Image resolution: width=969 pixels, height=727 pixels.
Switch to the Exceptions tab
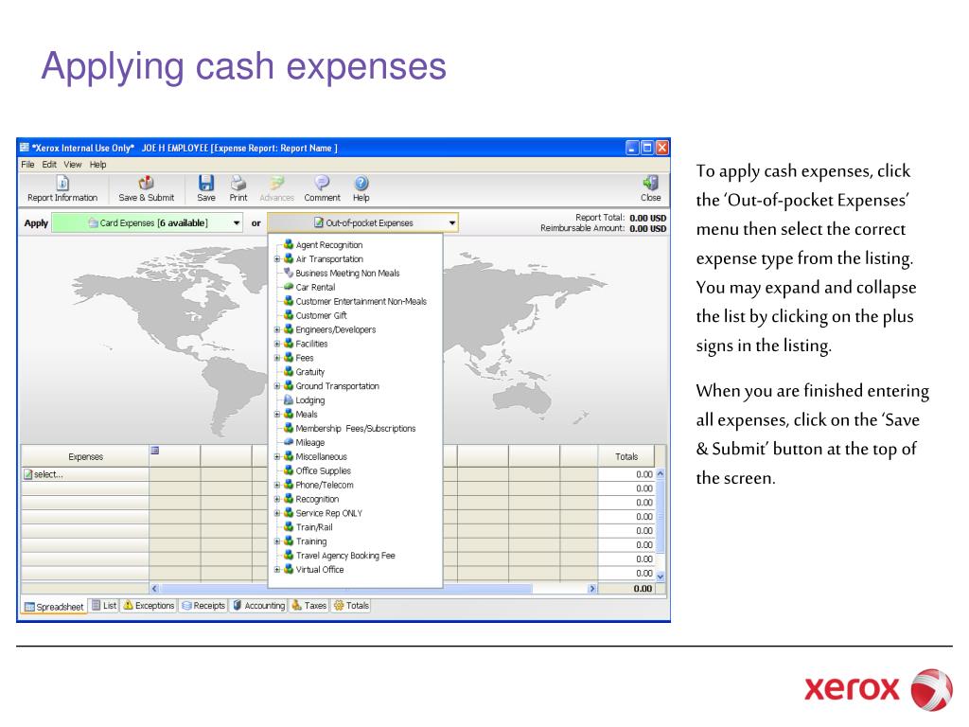click(x=149, y=606)
